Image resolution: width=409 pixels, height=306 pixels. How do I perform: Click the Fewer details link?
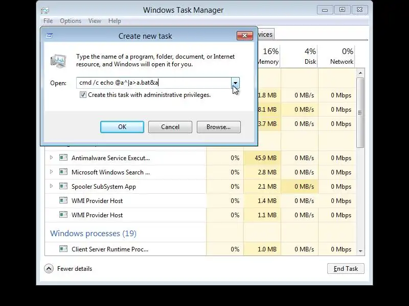(75, 269)
